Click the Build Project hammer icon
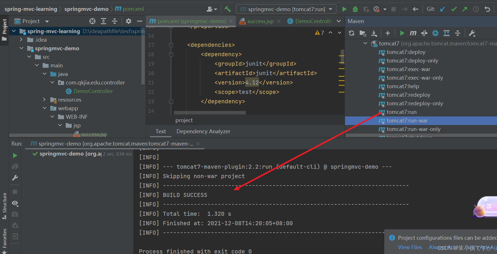Image resolution: width=497 pixels, height=254 pixels. [x=228, y=9]
